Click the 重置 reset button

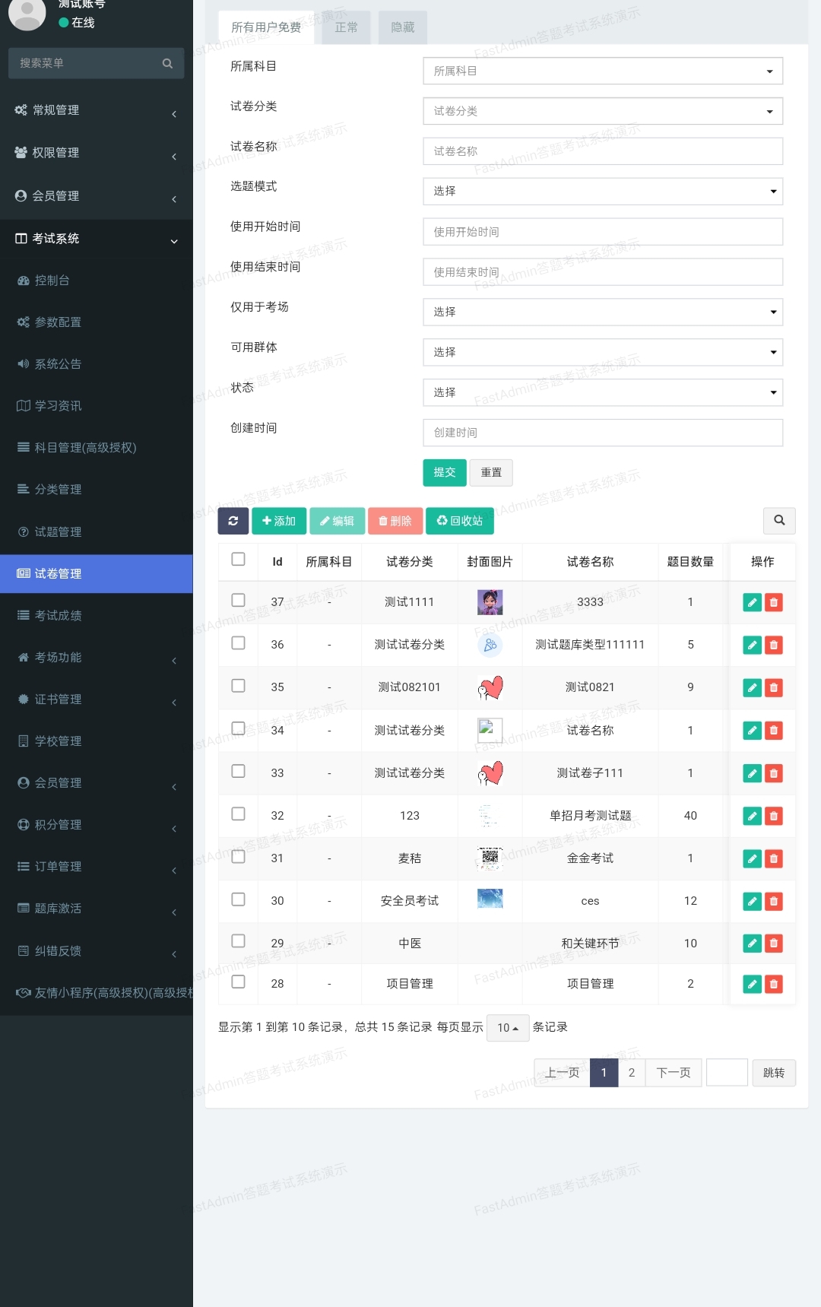pos(491,472)
